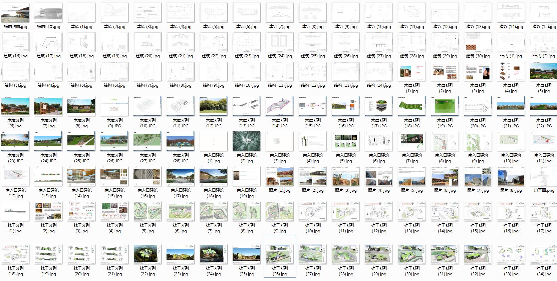Select thumbnail 木屋系列 (9).JPG
This screenshot has height=281, width=557.
point(114,107)
